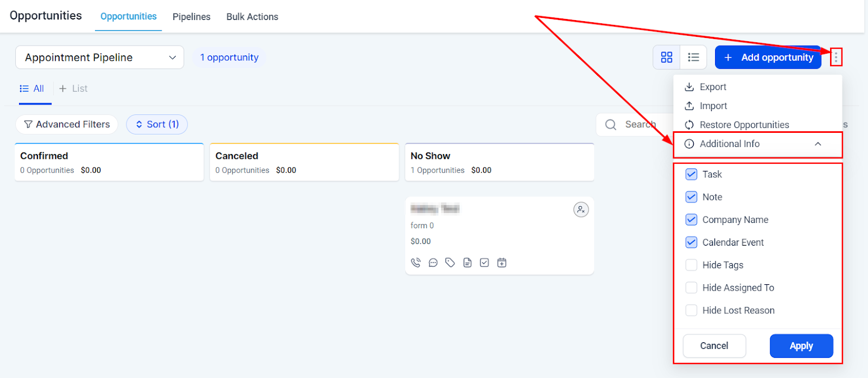Open notes document icon on card
868x378 pixels.
coord(468,262)
